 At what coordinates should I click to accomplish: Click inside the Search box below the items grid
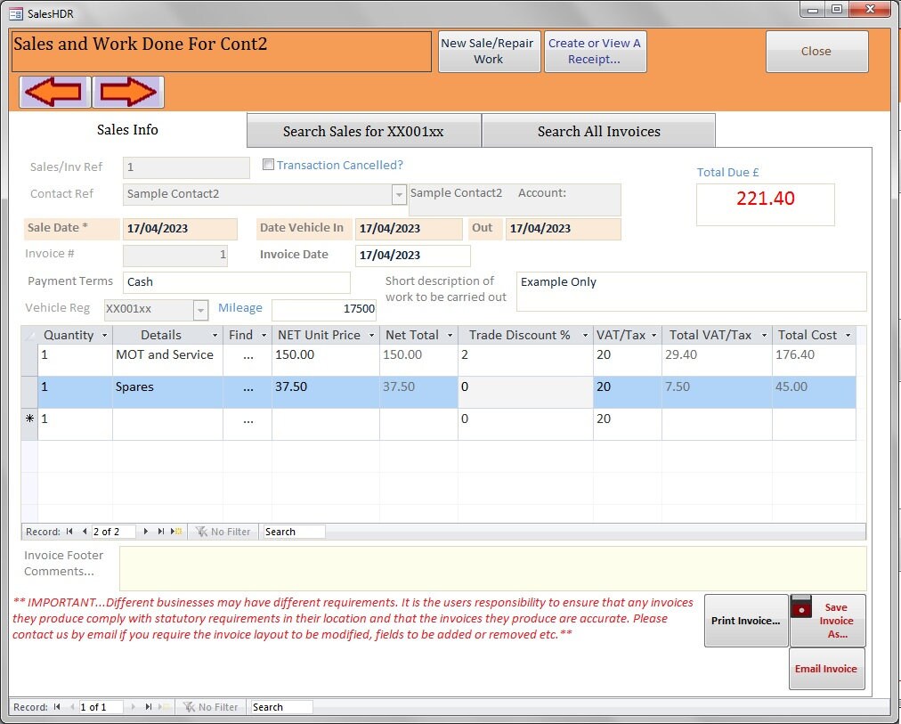[x=294, y=532]
